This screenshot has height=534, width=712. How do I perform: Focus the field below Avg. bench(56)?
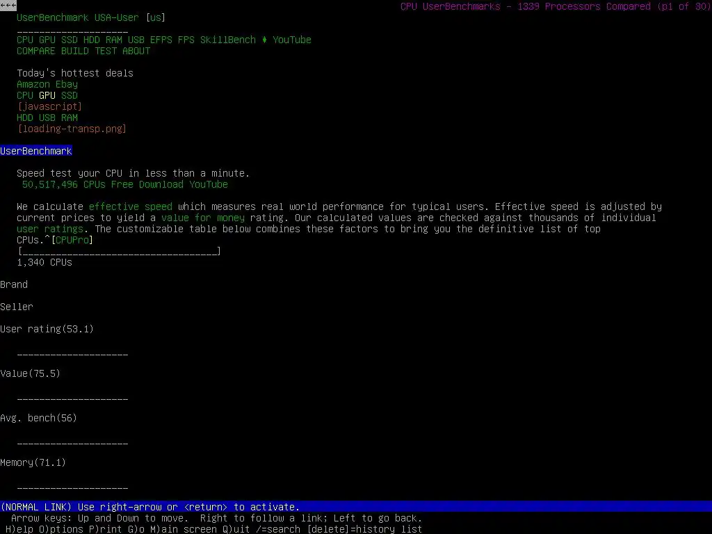point(72,442)
